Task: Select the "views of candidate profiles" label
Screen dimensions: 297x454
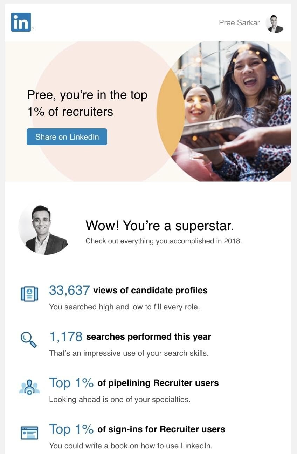Action: (x=150, y=291)
